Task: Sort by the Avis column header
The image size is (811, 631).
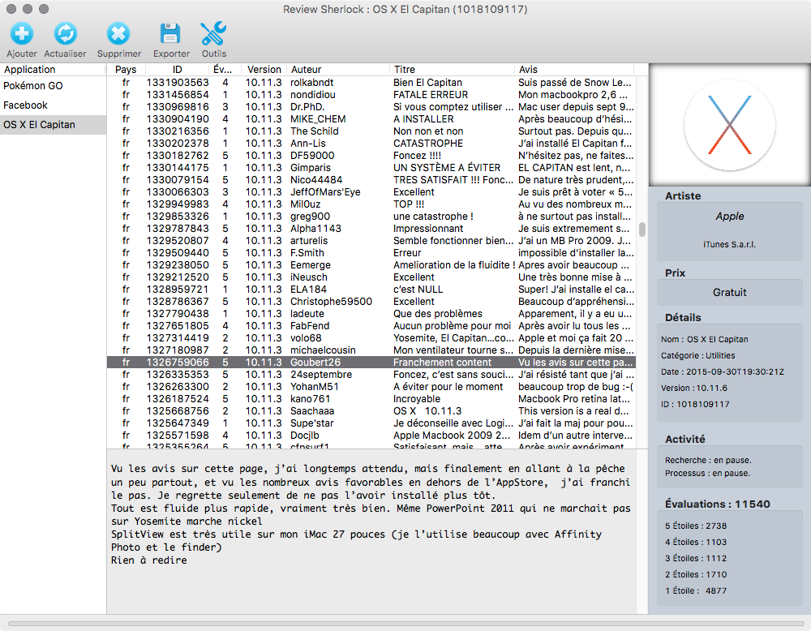Action: tap(575, 69)
